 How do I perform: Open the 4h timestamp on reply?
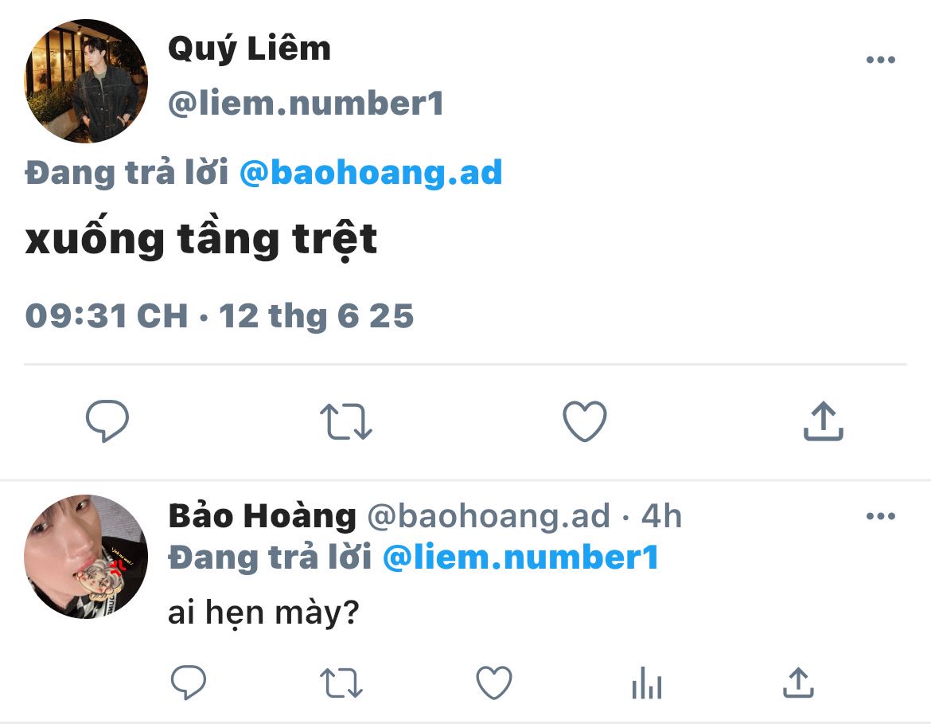point(661,516)
